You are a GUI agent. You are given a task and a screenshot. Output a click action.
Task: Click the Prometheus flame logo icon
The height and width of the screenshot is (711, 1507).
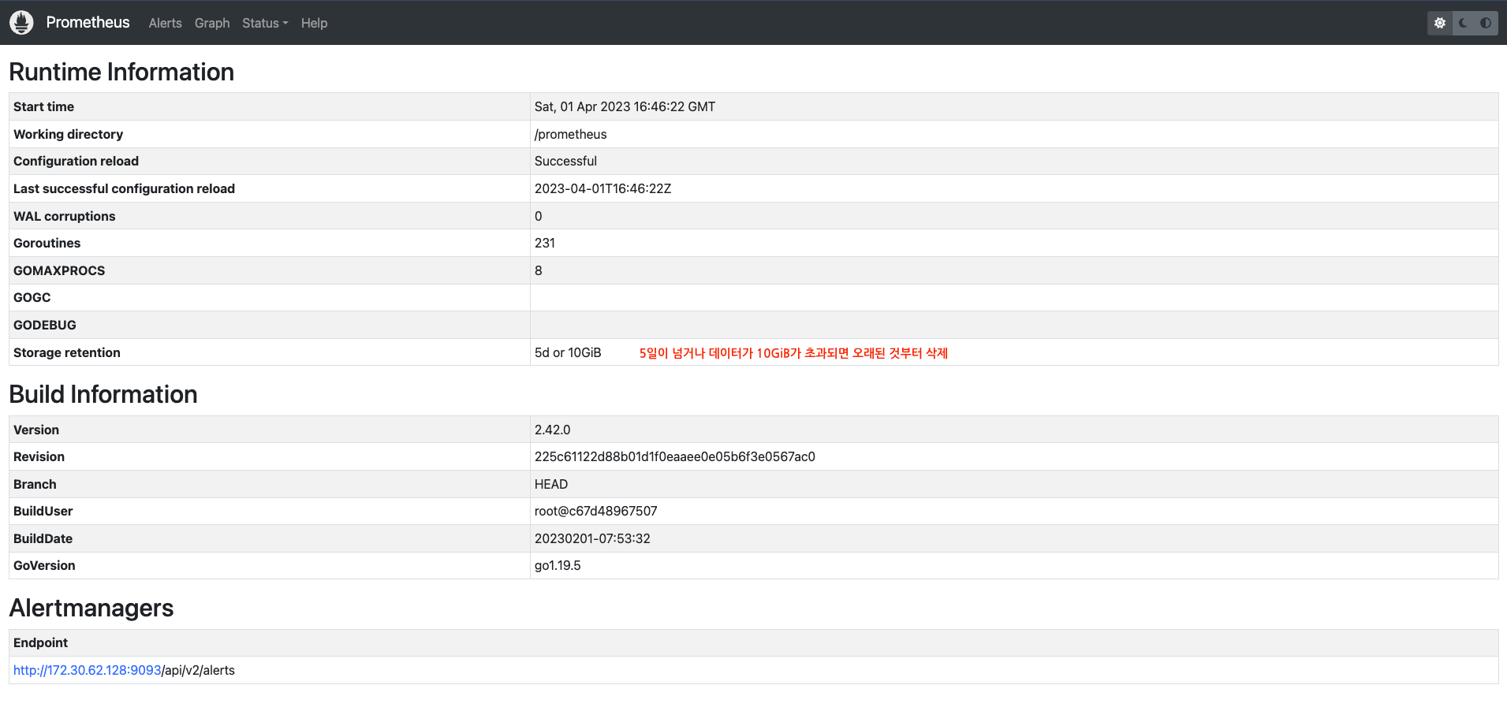pyautogui.click(x=21, y=23)
